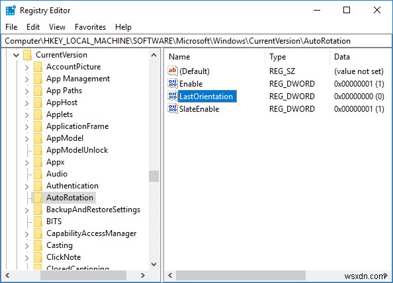Expand the ClickNote key

tap(27, 257)
